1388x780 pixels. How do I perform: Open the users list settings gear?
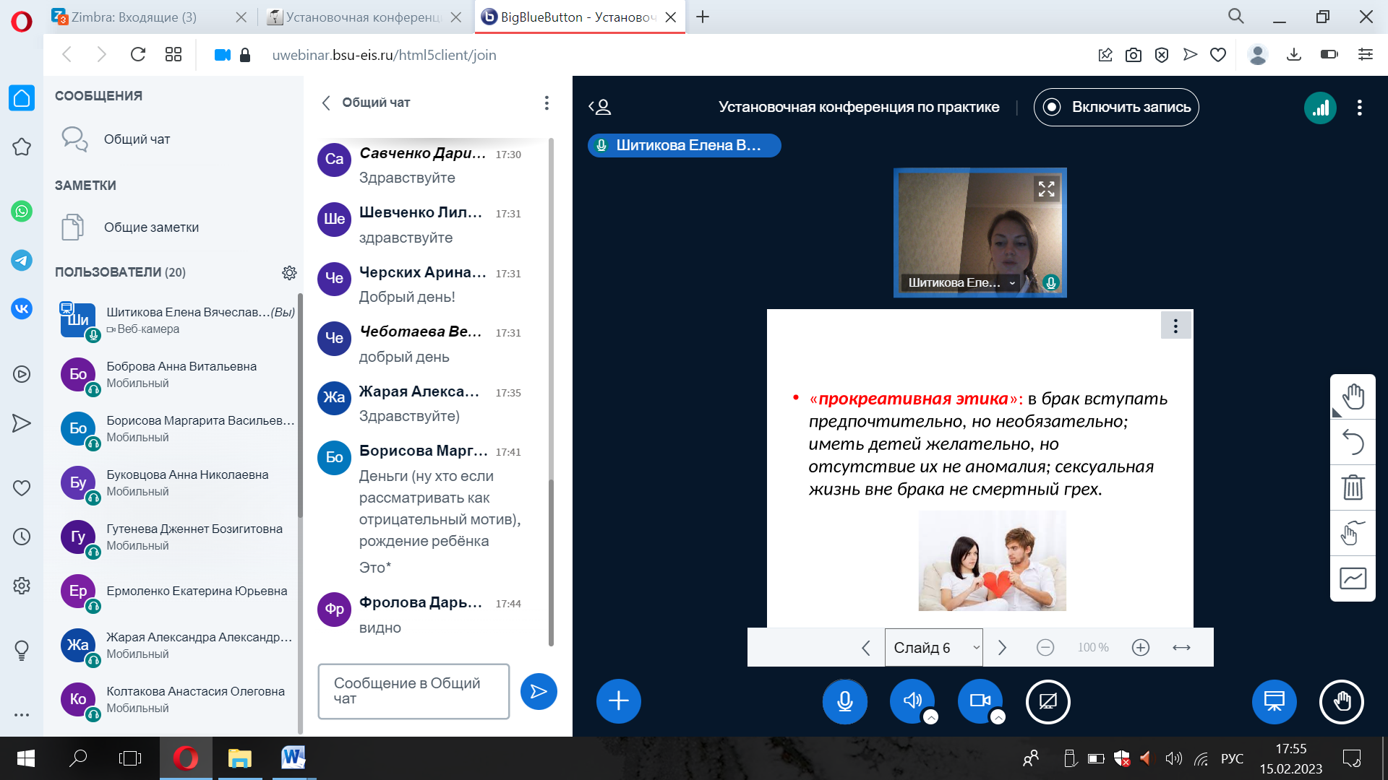click(x=289, y=272)
